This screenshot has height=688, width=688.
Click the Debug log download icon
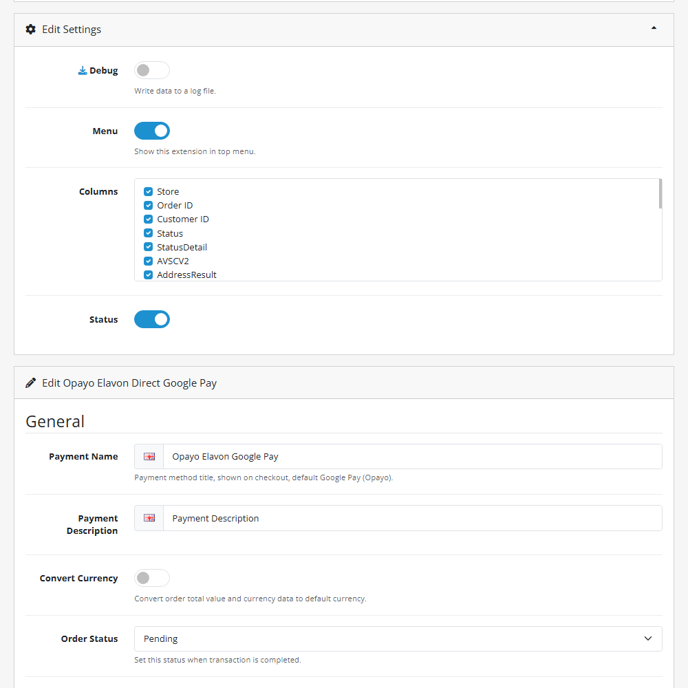point(83,71)
